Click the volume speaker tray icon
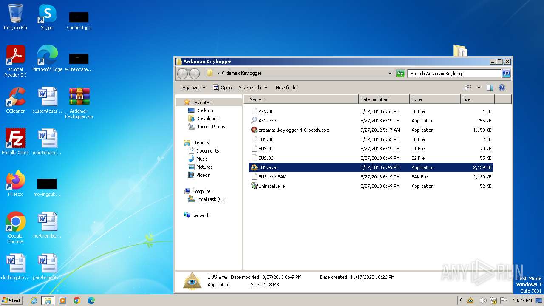The image size is (544, 306). pos(483,300)
